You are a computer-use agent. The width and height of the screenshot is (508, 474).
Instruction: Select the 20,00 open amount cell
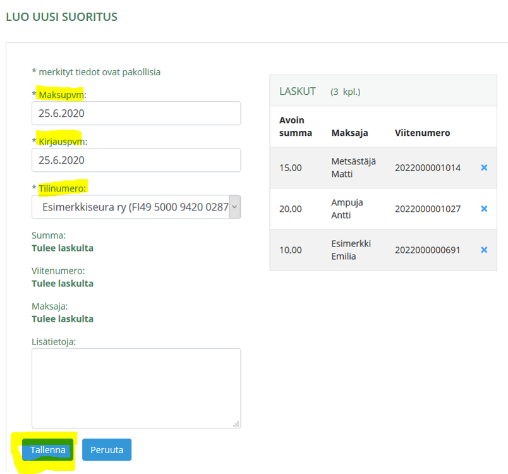[290, 209]
